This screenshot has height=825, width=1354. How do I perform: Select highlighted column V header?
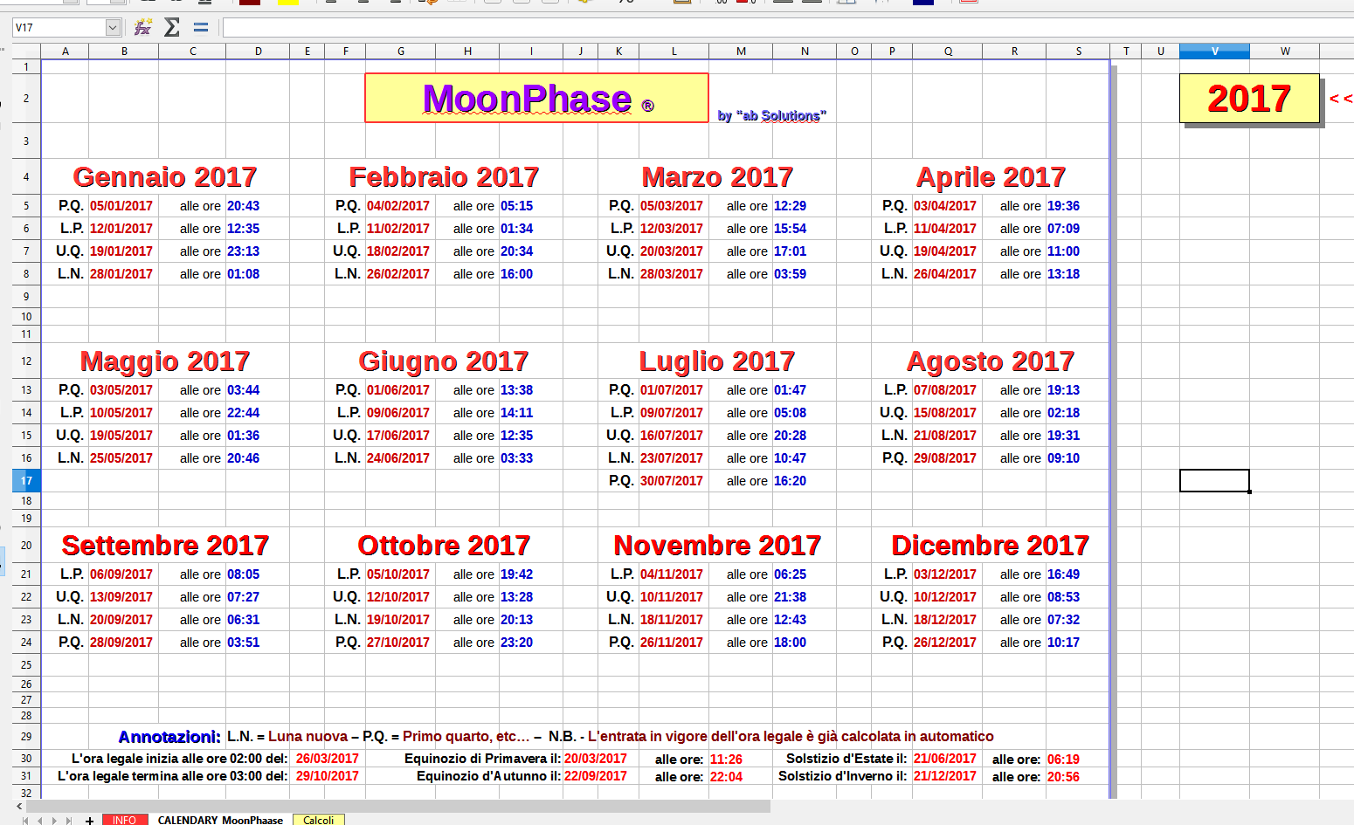pyautogui.click(x=1214, y=52)
